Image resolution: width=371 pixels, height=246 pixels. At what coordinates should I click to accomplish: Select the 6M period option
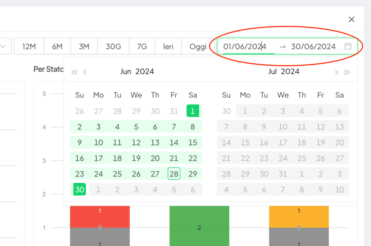(x=57, y=46)
